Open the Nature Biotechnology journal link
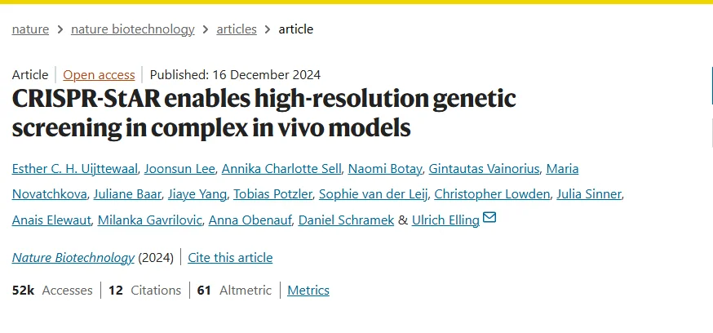Viewport: 713px width, 333px height. (x=73, y=258)
